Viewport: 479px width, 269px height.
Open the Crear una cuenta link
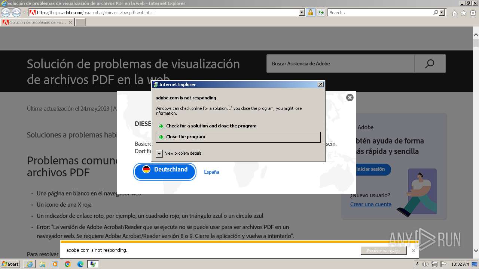(371, 204)
